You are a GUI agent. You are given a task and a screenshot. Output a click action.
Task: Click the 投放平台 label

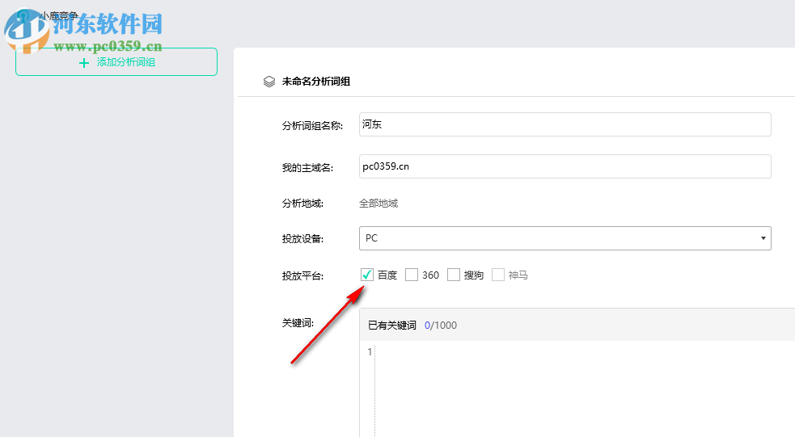302,276
